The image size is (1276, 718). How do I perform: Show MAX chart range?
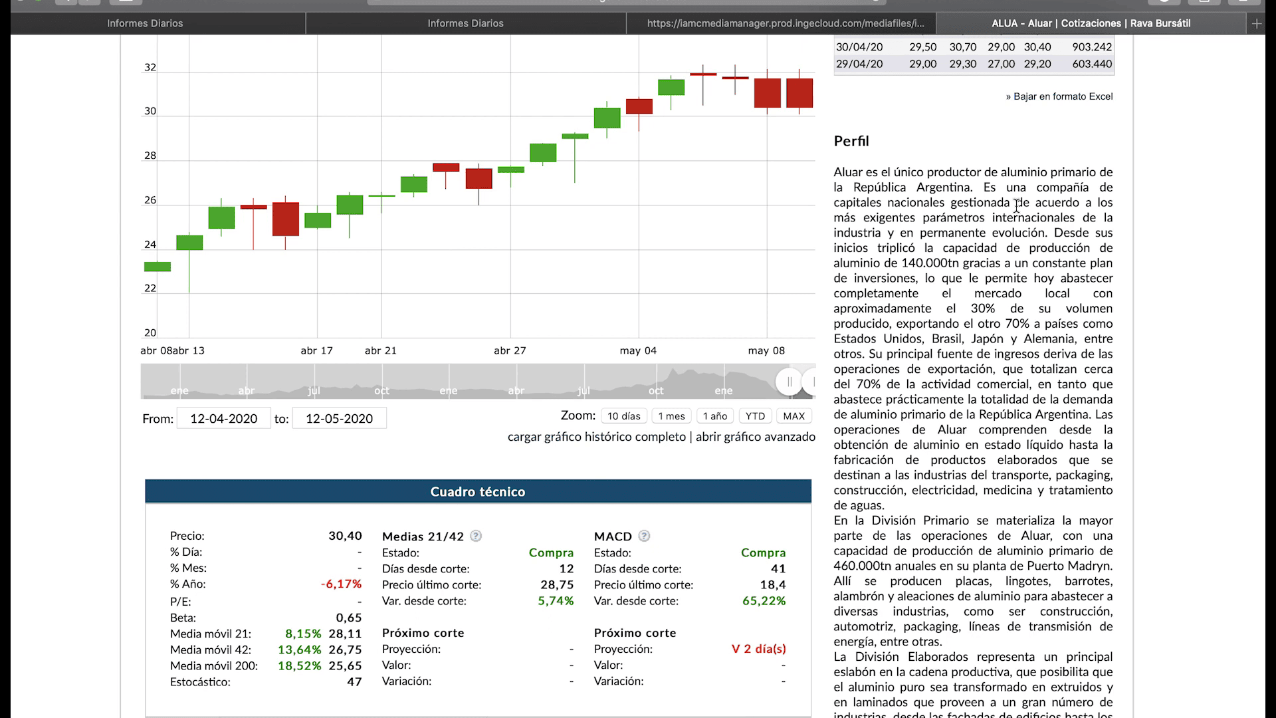(794, 416)
